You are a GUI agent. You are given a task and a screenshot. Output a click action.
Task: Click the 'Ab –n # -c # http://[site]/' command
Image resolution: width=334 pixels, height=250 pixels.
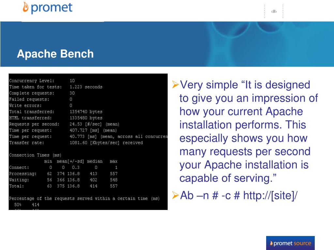click(239, 195)
